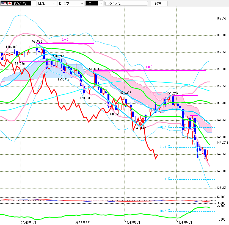Click the 162.50 axis value
This screenshot has height=225, width=229.
[221, 18]
